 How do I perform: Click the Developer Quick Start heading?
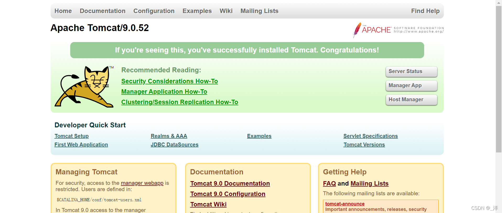90,125
